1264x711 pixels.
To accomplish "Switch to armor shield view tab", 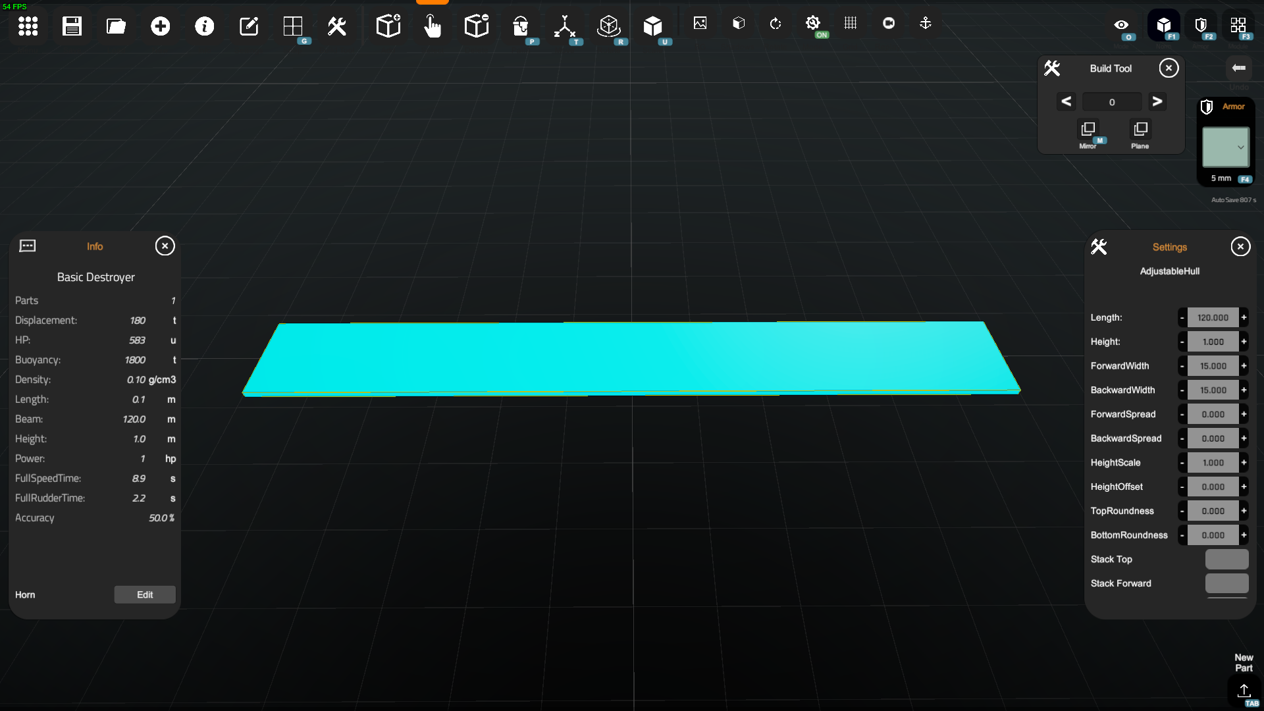I will pos(1201,25).
